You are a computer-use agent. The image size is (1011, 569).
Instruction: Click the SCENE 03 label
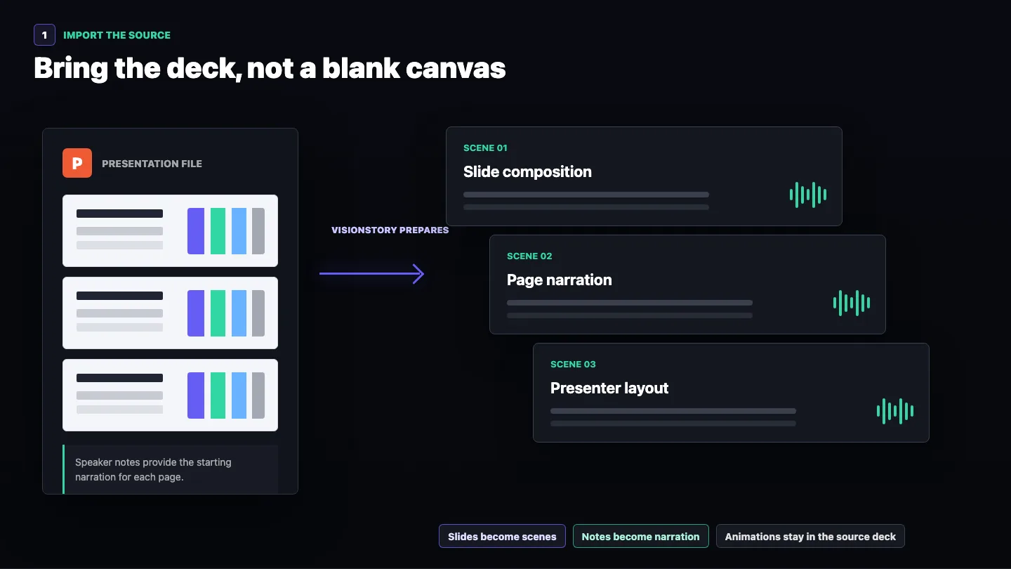click(573, 364)
